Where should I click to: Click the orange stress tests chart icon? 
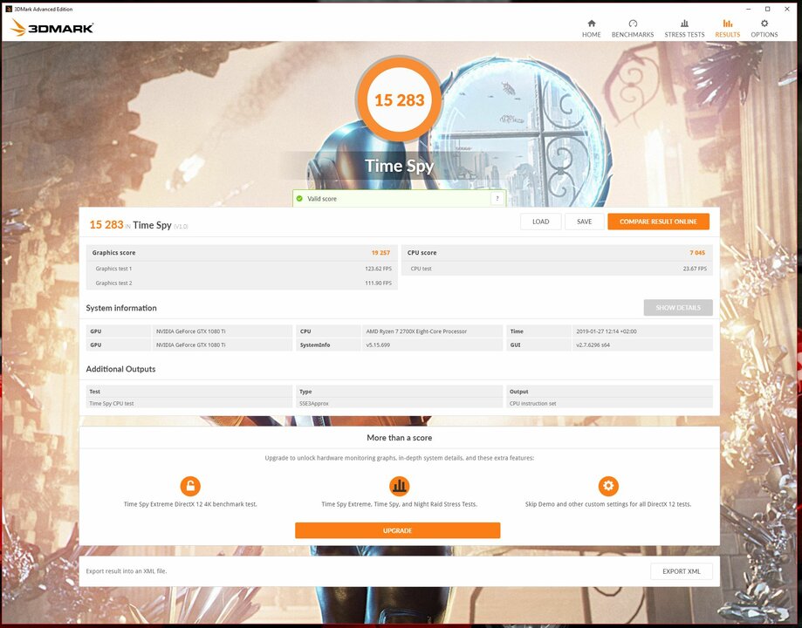tap(399, 486)
